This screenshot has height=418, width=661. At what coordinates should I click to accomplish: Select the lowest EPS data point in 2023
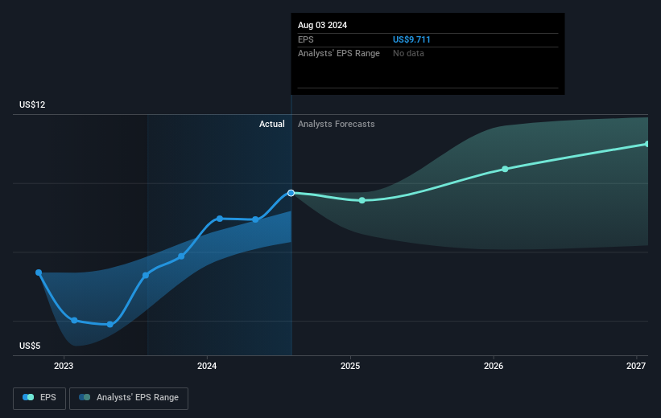click(x=110, y=325)
